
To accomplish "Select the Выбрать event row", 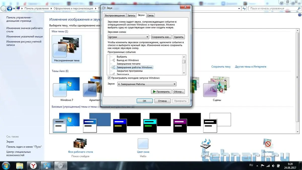I will [122, 57].
